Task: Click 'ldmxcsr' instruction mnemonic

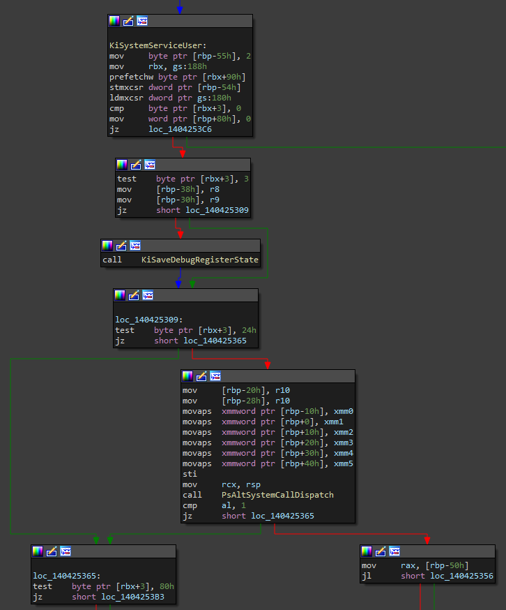Action: click(x=126, y=98)
